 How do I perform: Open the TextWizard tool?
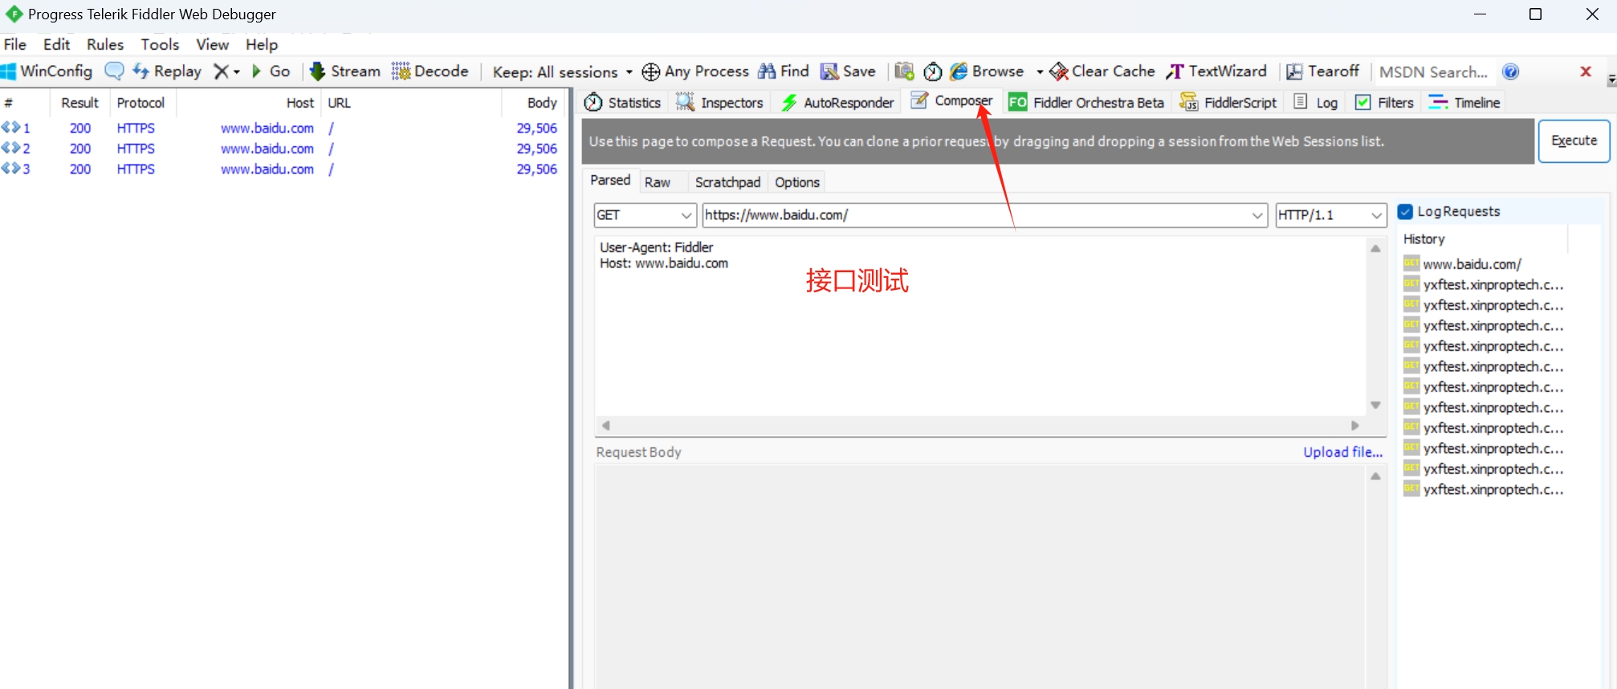coord(1216,71)
